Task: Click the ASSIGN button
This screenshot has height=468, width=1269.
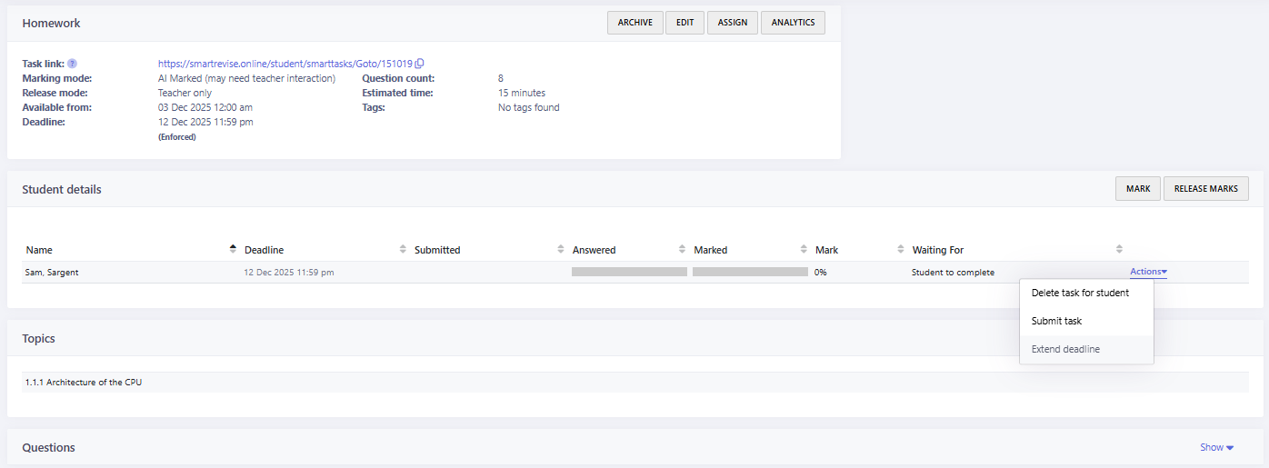Action: click(732, 23)
